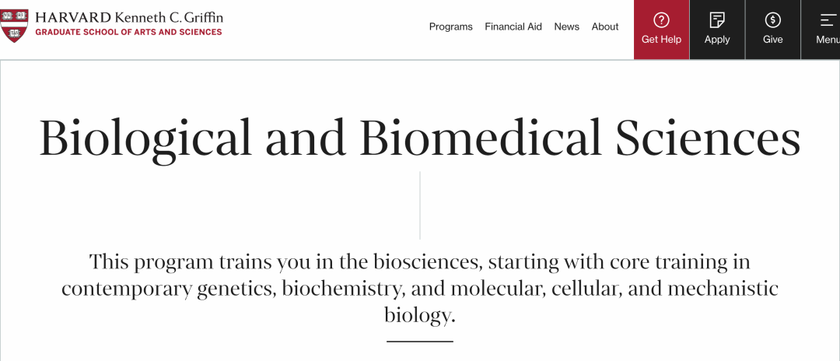
Task: Click the HARVARD wordmark text
Action: point(73,17)
